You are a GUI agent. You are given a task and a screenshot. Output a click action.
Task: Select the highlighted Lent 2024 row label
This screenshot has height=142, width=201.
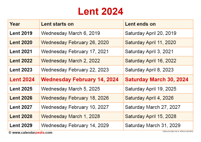point(22,80)
